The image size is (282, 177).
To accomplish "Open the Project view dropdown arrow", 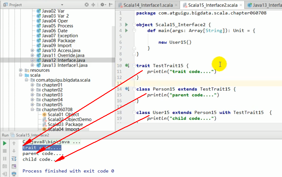I will (62, 5).
